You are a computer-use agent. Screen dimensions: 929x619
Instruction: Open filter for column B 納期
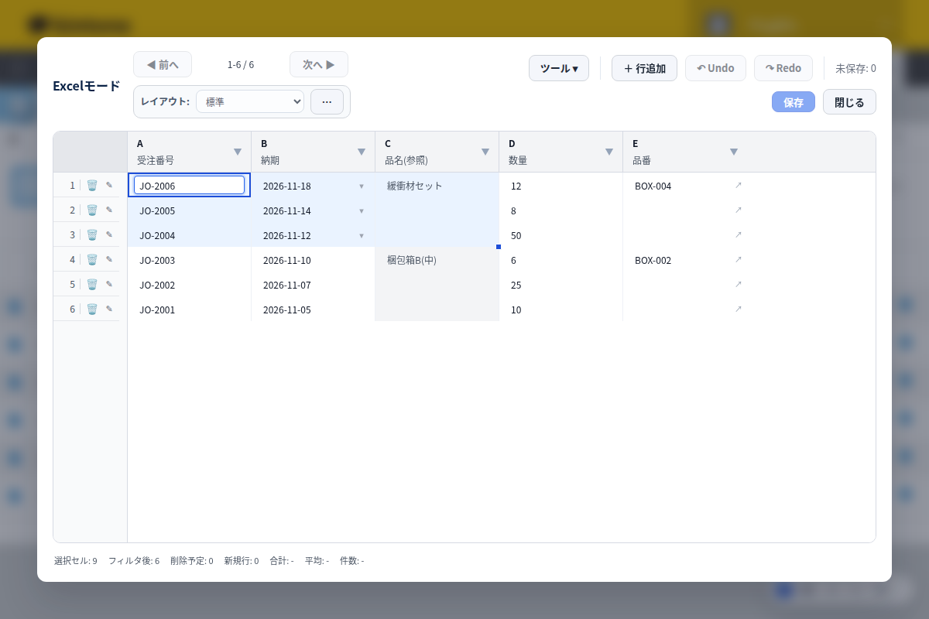(x=362, y=152)
